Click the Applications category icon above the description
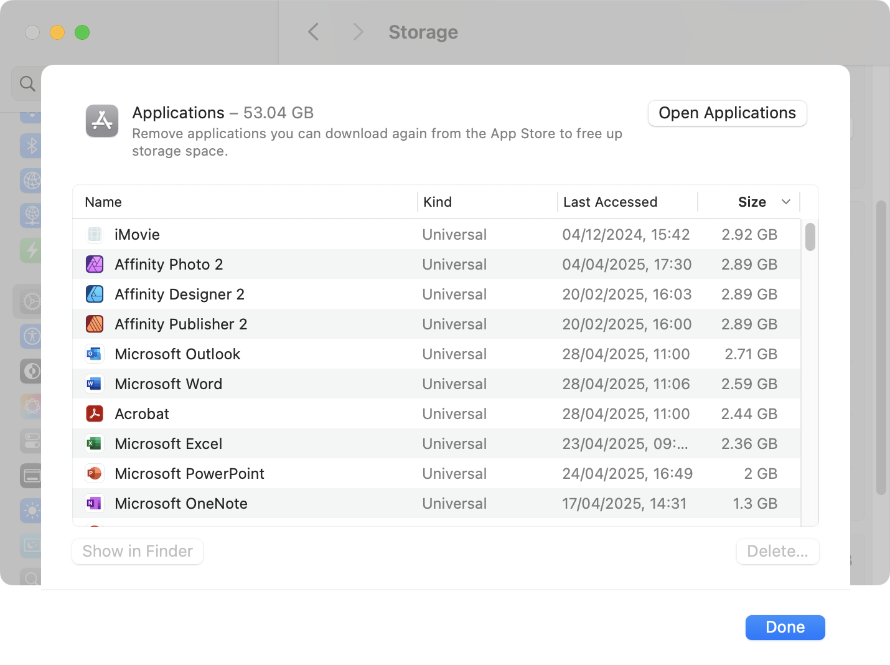890x665 pixels. (x=101, y=121)
